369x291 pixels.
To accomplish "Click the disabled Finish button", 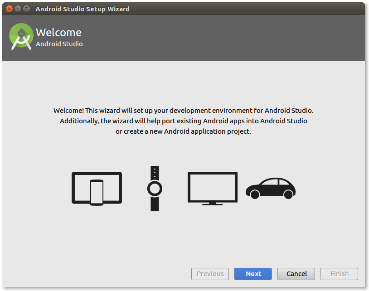I will coord(339,274).
